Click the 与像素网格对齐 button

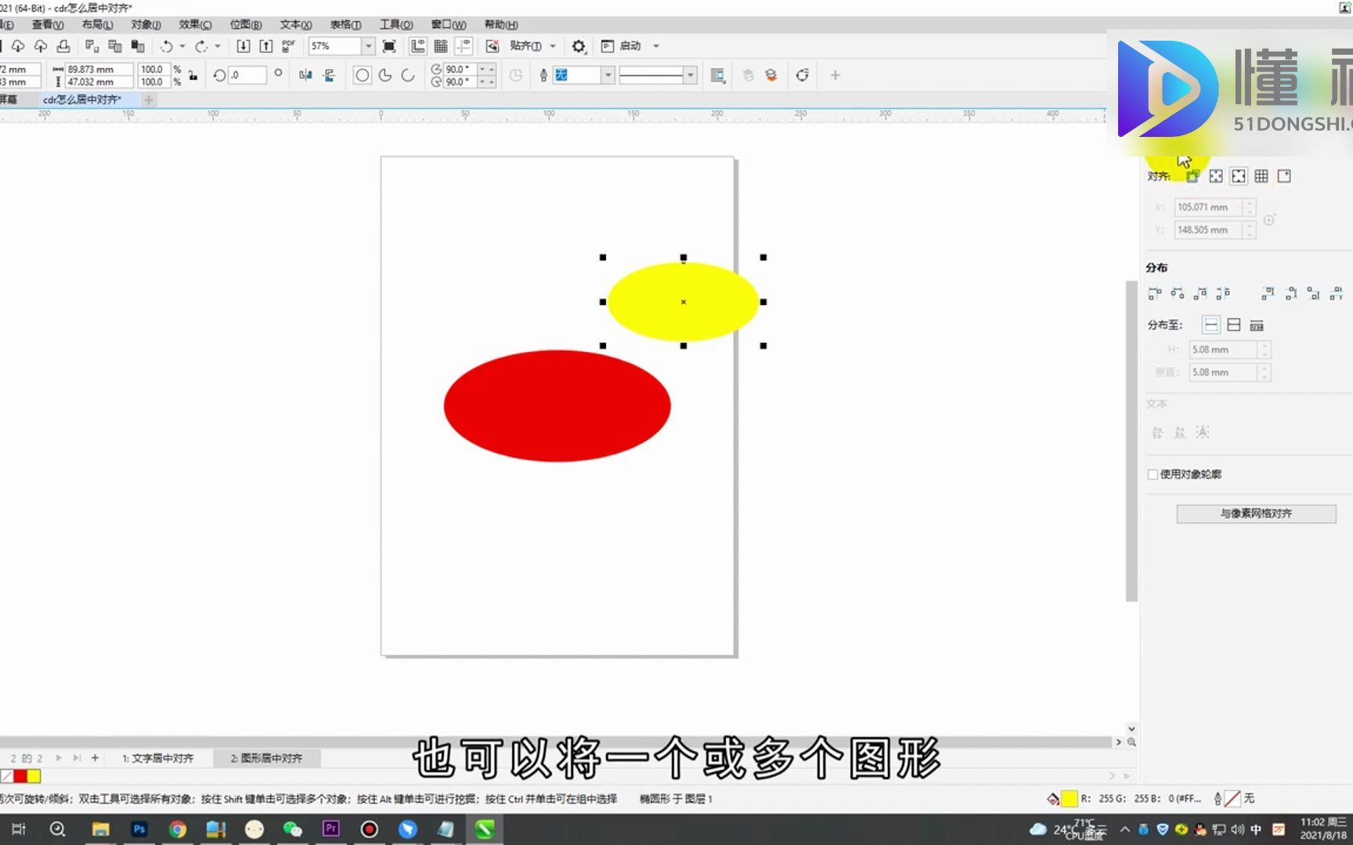tap(1256, 514)
